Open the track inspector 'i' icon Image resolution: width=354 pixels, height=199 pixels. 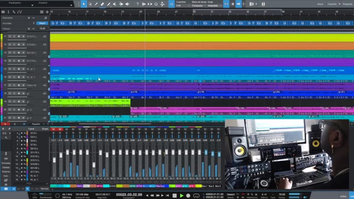[8, 12]
